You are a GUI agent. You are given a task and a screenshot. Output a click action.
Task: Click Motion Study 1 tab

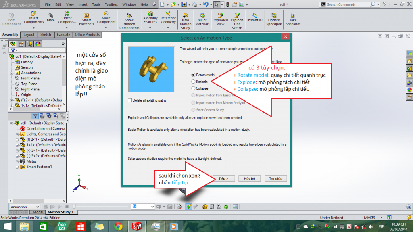click(x=60, y=212)
